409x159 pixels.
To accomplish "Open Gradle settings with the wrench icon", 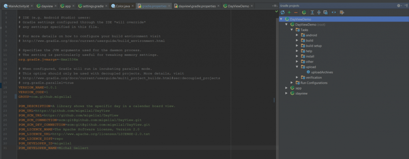I will (342, 12).
